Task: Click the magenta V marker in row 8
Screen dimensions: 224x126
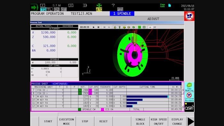Action: [90, 93]
